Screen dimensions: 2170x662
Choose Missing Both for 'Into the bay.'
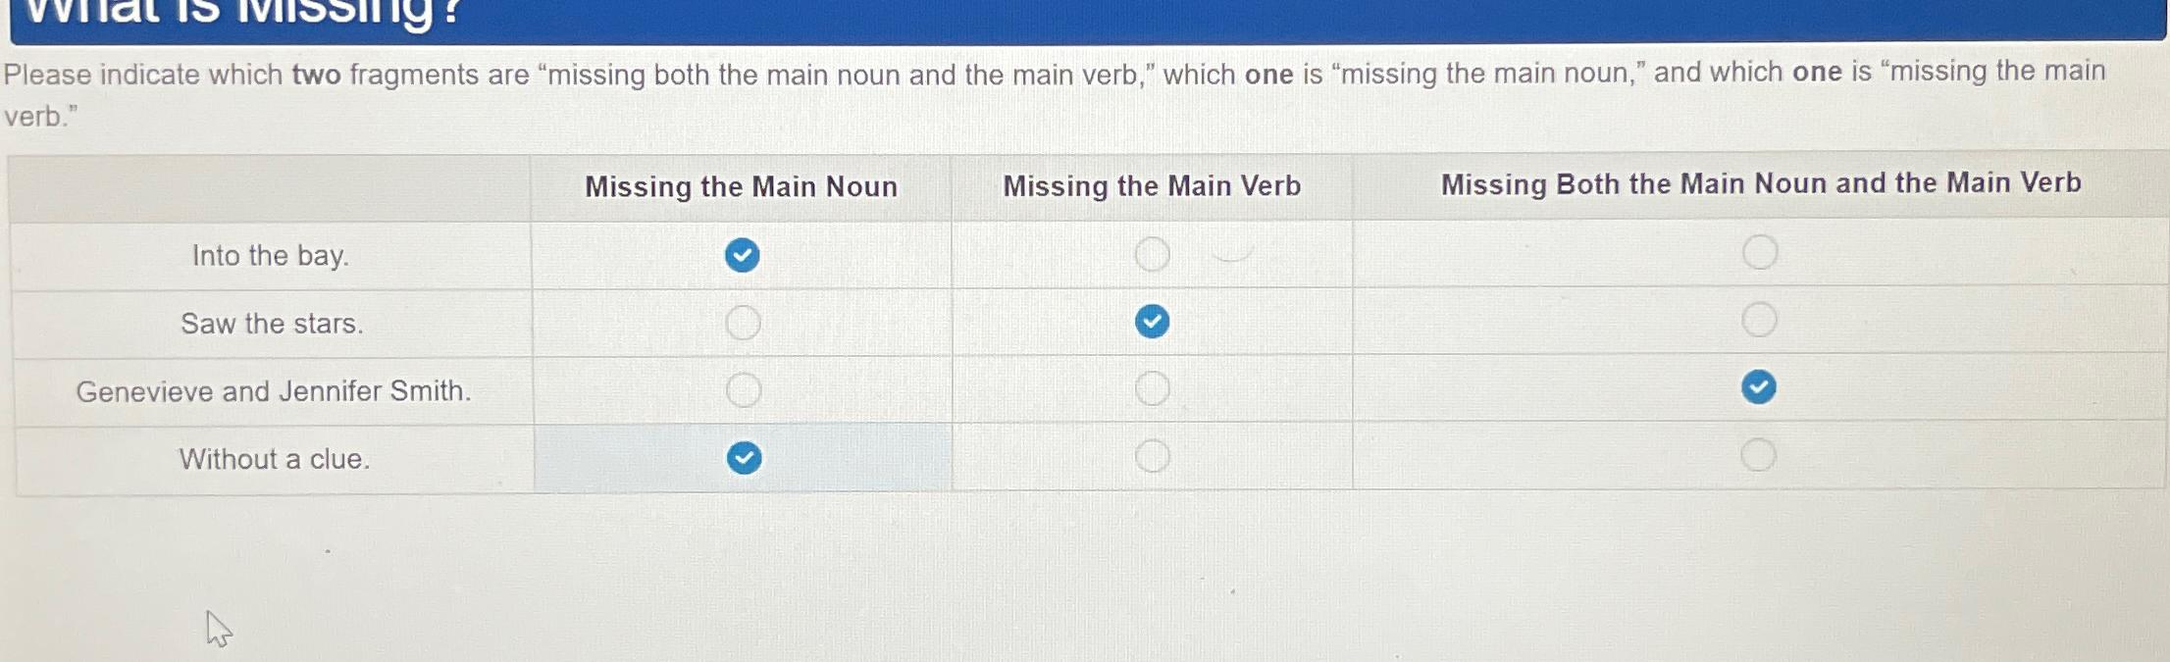[1759, 252]
